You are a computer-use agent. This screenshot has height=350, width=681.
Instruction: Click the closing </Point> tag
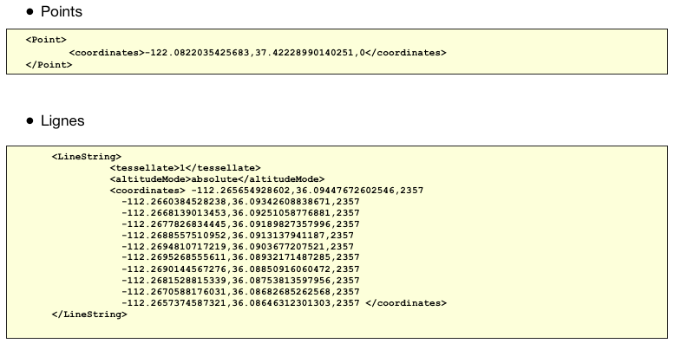[49, 65]
